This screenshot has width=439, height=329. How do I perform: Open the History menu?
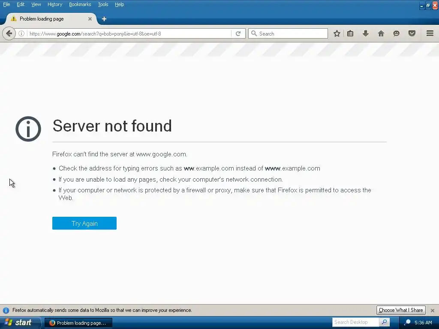click(x=54, y=4)
